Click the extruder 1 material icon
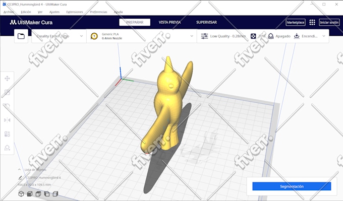The image size is (343, 201). tap(94, 36)
